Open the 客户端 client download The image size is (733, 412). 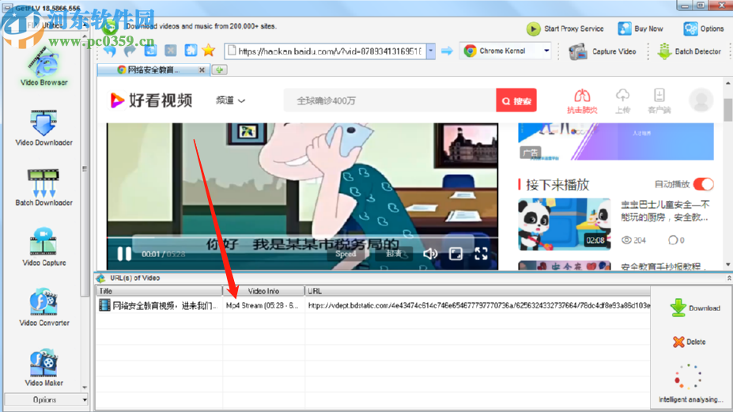659,101
